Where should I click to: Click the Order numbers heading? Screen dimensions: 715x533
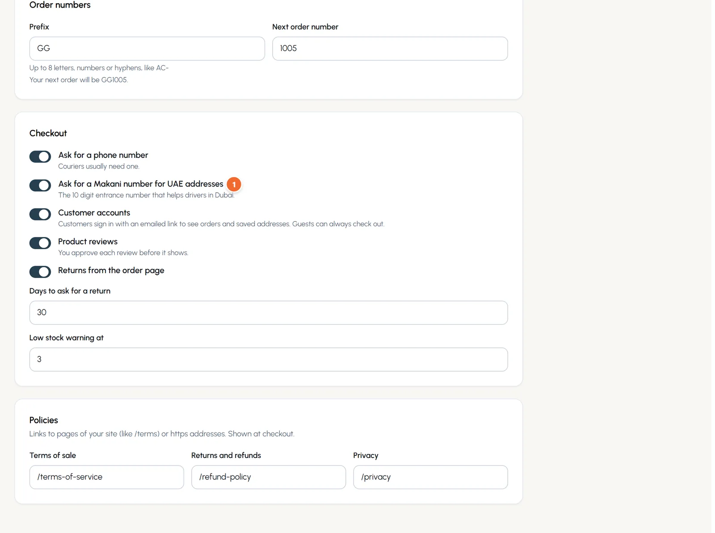60,5
